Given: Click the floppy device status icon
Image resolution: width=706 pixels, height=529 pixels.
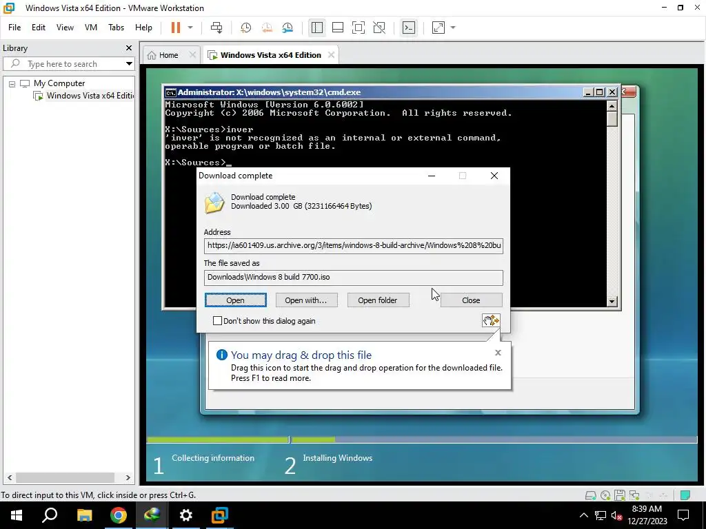Looking at the screenshot, I should (x=620, y=495).
